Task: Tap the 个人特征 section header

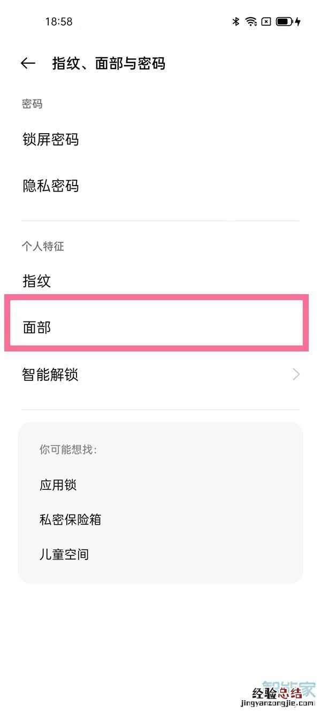Action: [x=43, y=246]
